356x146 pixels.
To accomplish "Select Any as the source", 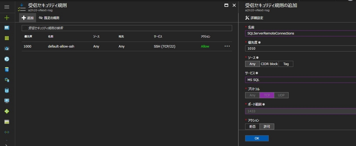I will tap(252, 64).
